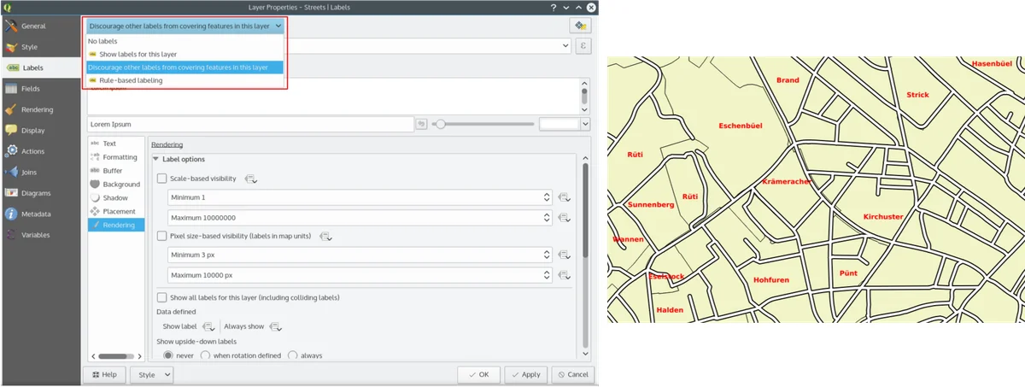Screen dimensions: 1025x387
Task: Click the data-defined override icon beside Show label
Action: (x=208, y=326)
